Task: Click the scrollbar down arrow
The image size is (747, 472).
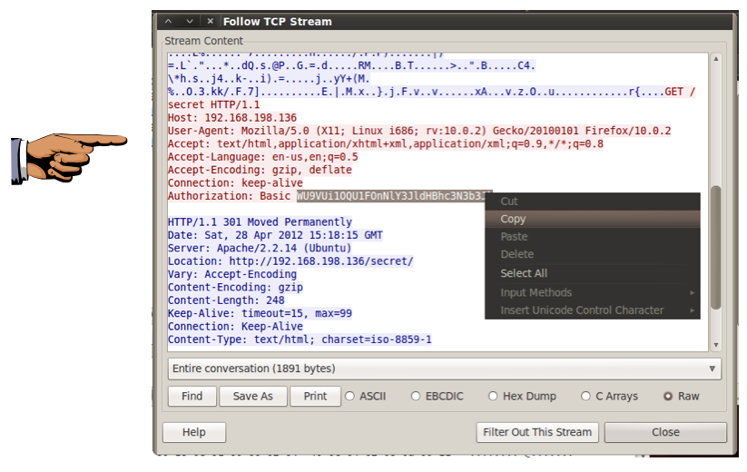Action: pos(715,345)
